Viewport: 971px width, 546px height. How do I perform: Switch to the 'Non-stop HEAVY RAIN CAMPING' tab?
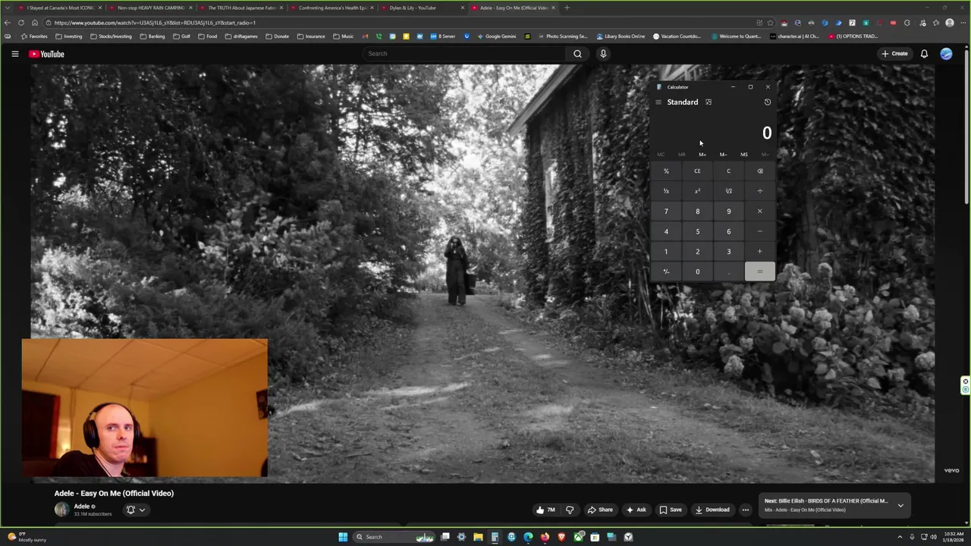tap(150, 8)
